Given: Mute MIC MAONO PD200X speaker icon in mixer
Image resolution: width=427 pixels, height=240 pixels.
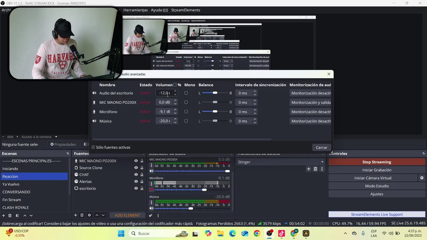Looking at the screenshot, I should [151, 171].
